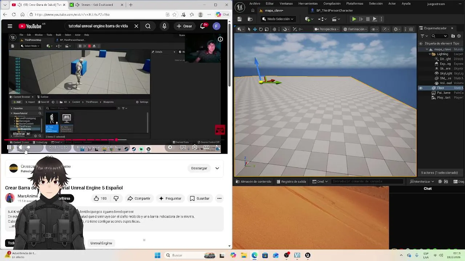Collapse the mapa_clave world tree node
This screenshot has height=261, width=465.
(427, 49)
